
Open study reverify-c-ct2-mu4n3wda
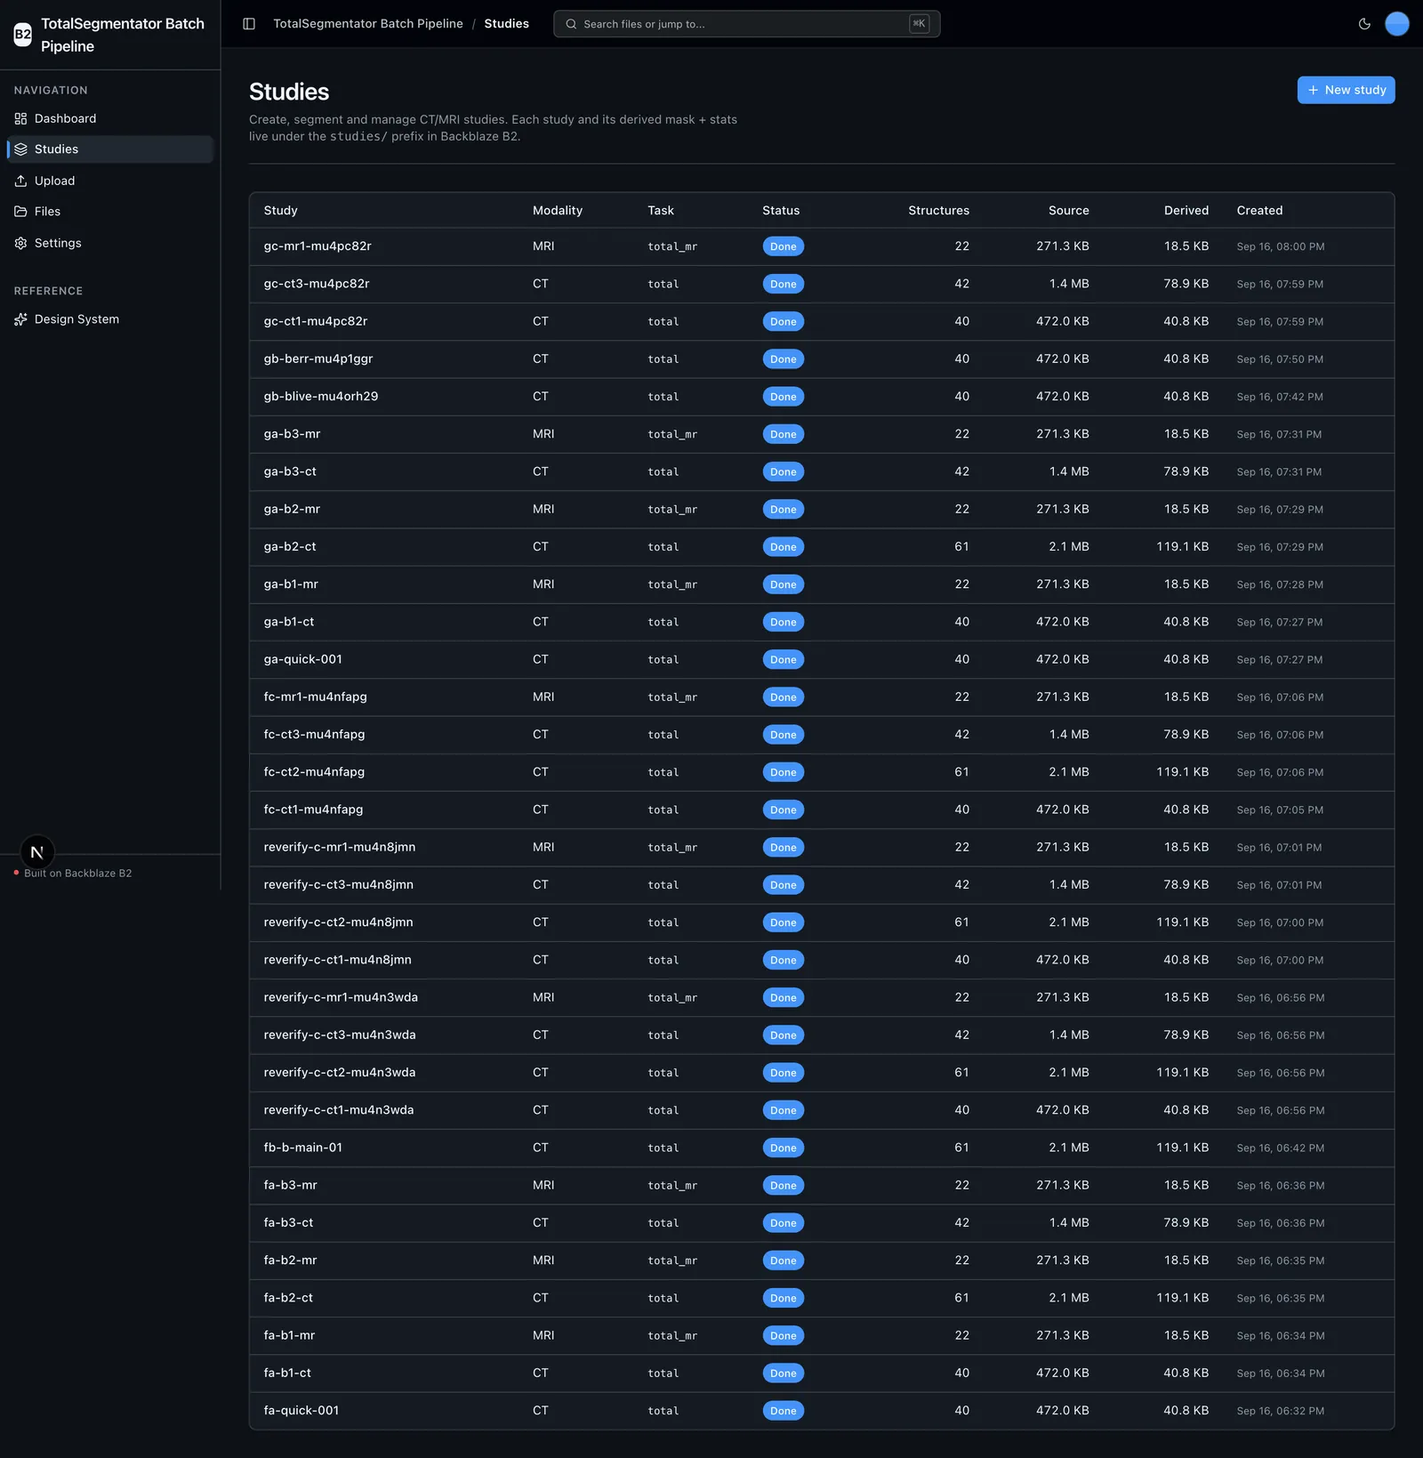[x=340, y=1073]
